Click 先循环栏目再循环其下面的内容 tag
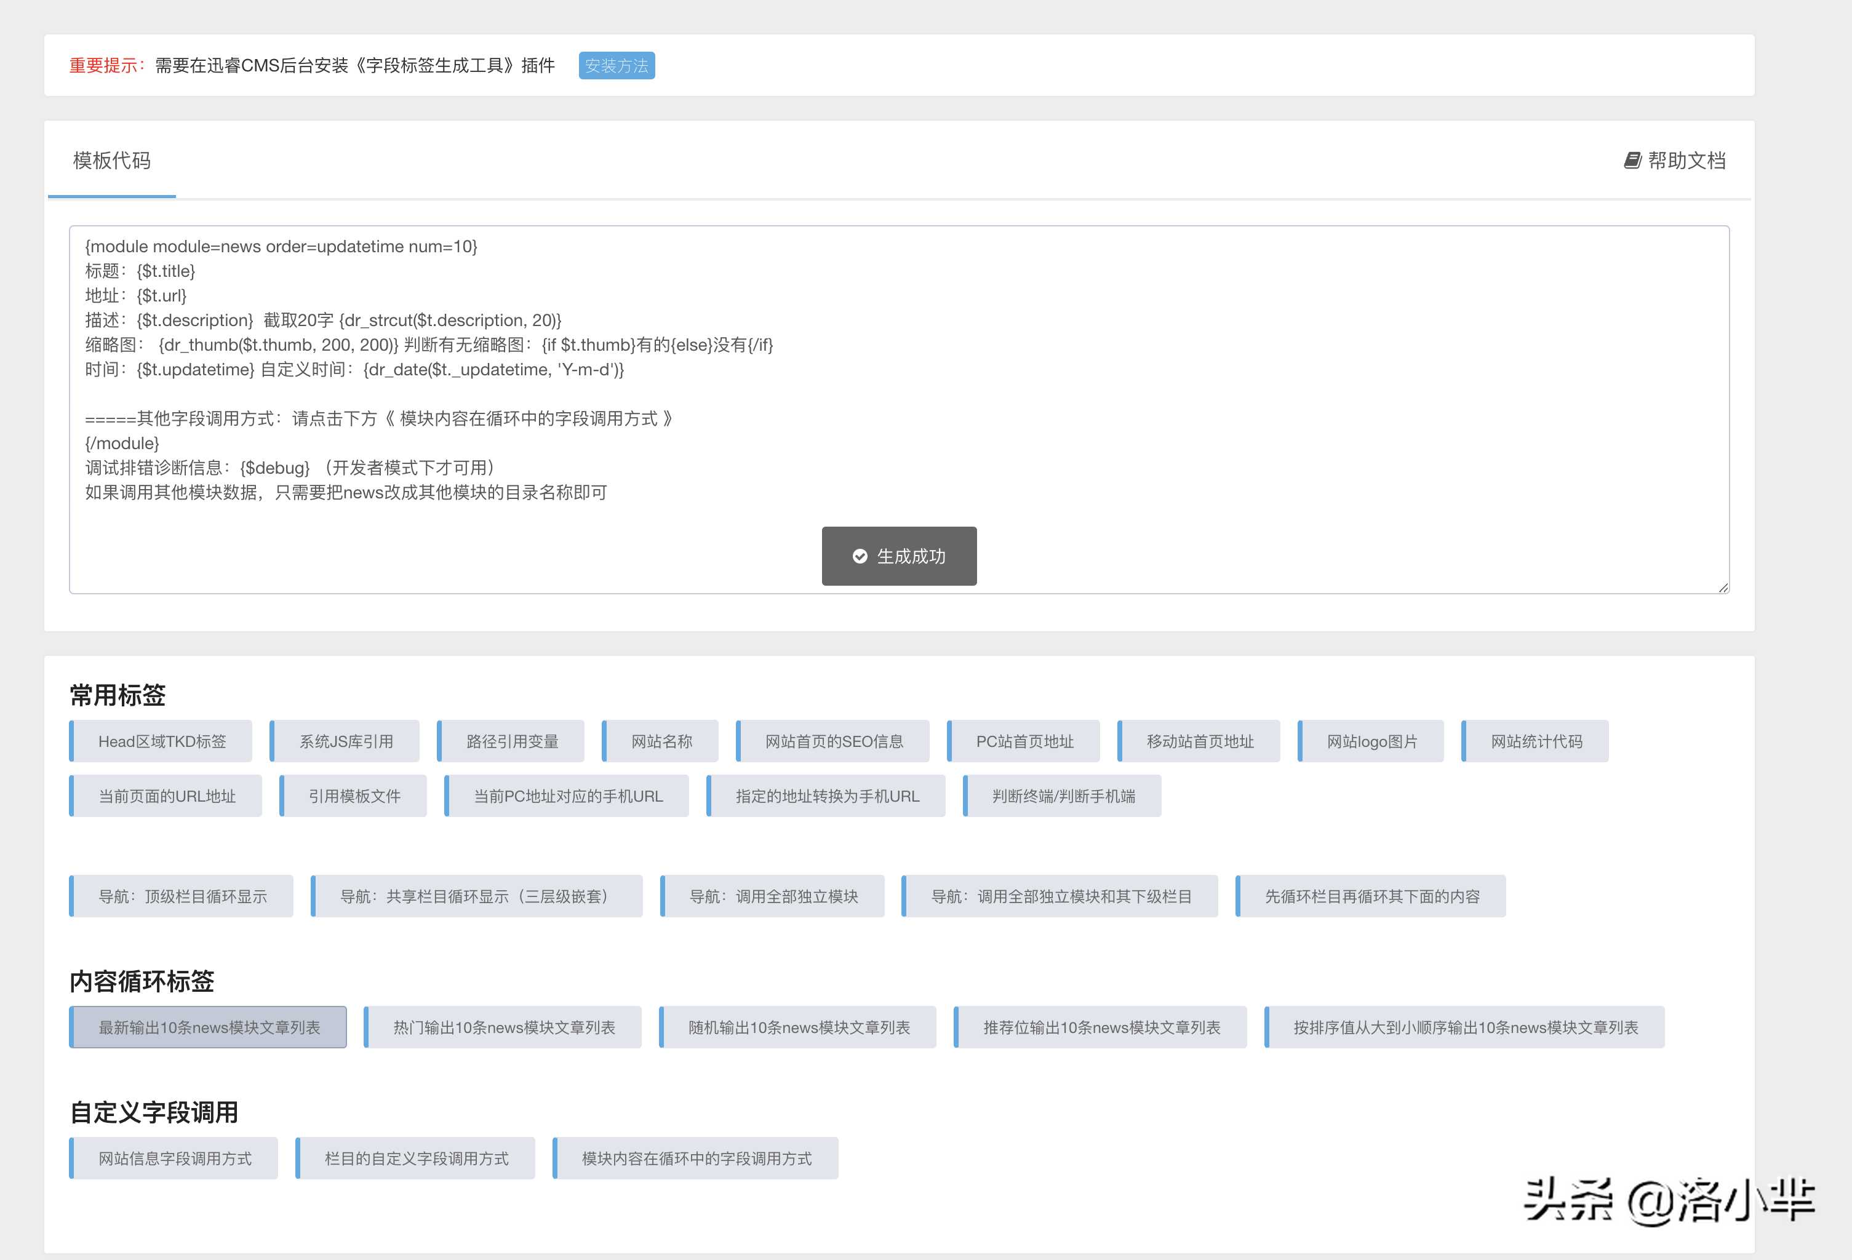 tap(1371, 896)
